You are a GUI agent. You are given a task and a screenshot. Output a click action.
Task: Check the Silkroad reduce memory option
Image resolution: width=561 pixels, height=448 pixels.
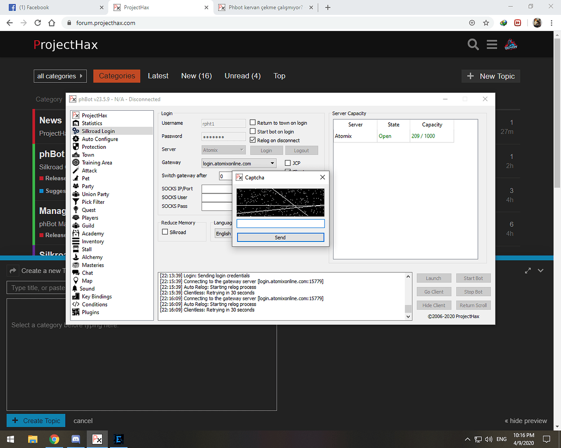click(165, 231)
